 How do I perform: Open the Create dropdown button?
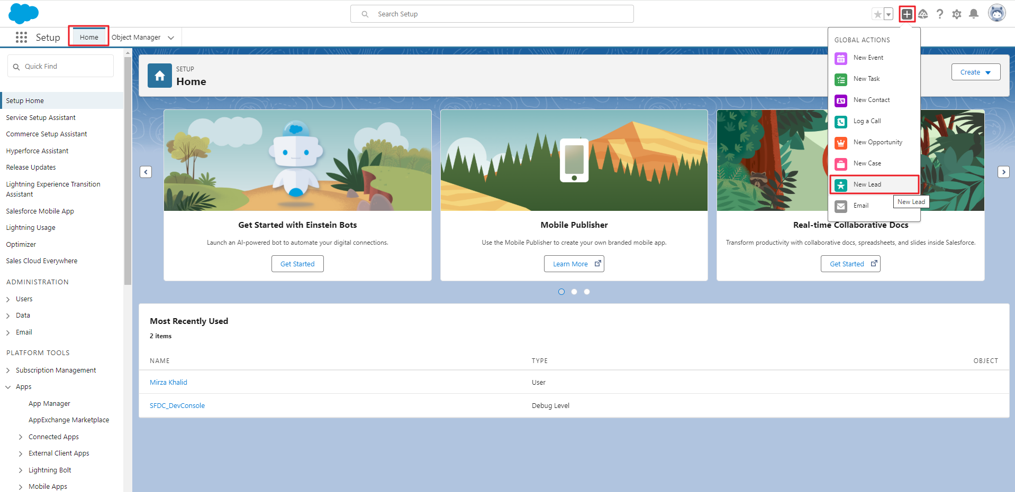click(975, 72)
